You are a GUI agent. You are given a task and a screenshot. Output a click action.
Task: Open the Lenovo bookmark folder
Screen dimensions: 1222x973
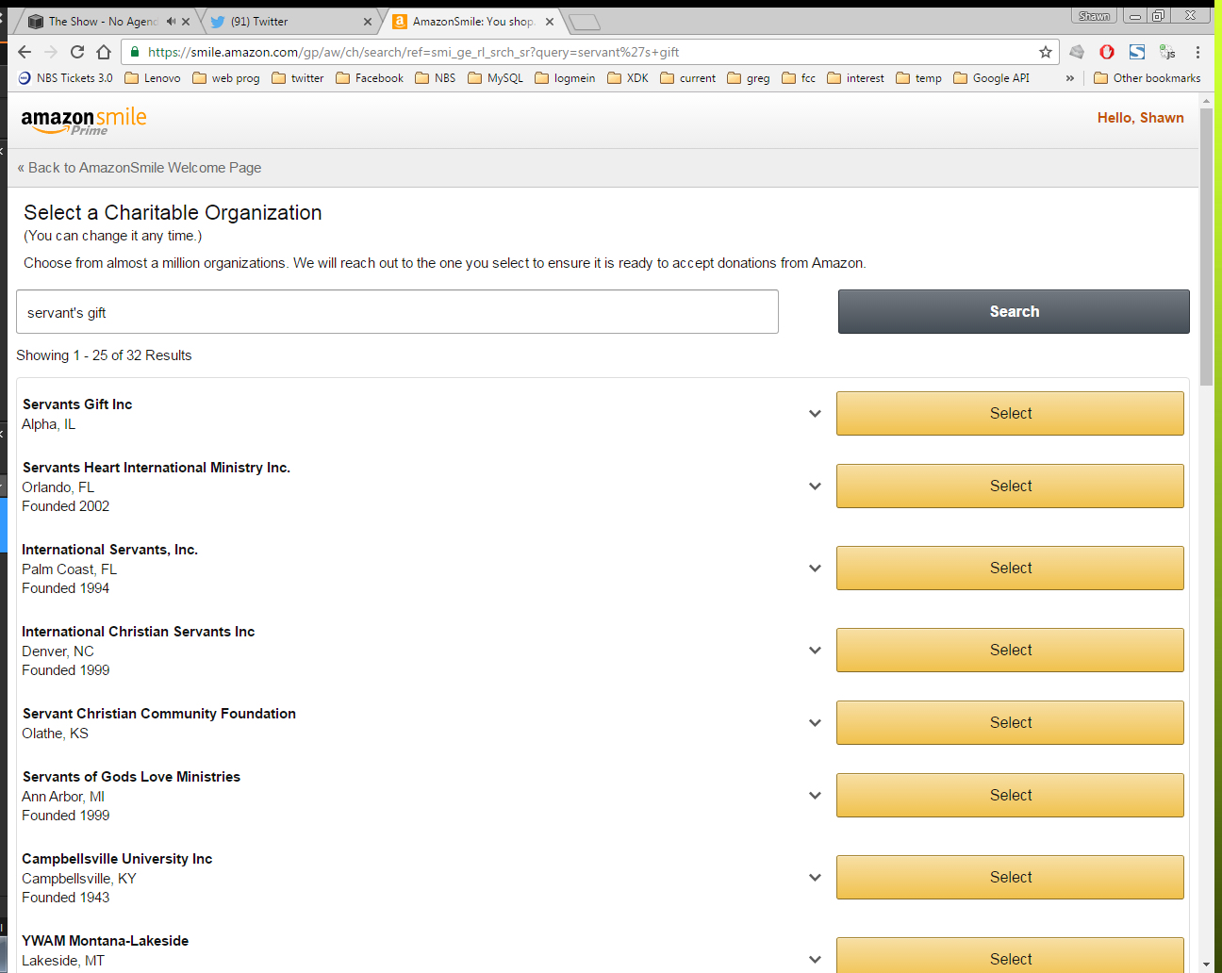pos(153,78)
